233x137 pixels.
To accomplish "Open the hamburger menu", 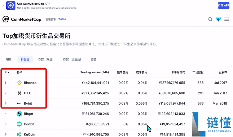I will point(227,19).
